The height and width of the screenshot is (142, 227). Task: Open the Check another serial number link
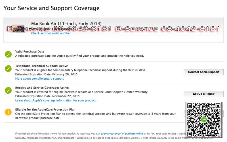(x=51, y=33)
